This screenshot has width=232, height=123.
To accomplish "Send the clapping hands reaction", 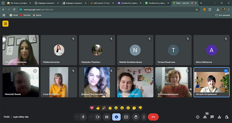I will pos(110,108).
